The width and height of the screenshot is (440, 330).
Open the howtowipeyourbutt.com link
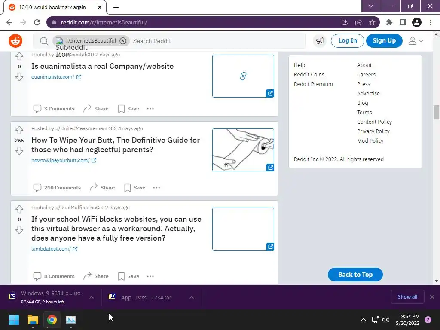coord(64,160)
